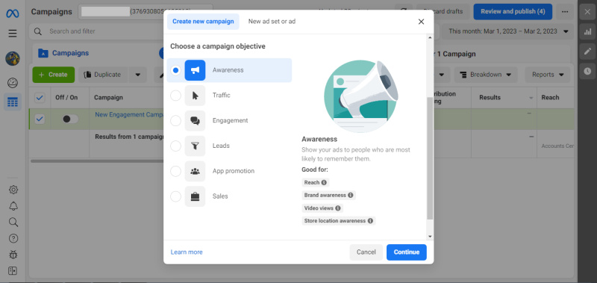Screen dimensions: 597x283
Task: Open the ad account selector dropdown
Action: (x=146, y=12)
